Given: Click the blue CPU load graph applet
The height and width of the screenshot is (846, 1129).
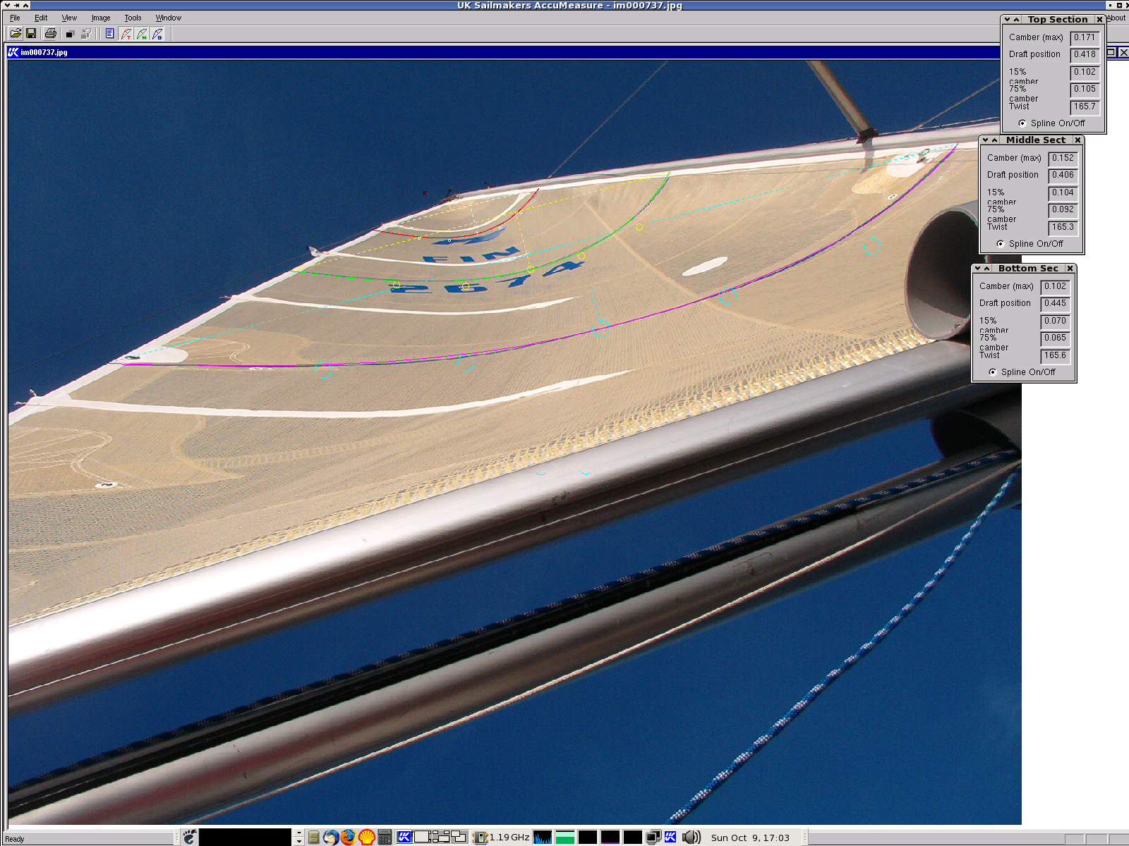Looking at the screenshot, I should (543, 837).
